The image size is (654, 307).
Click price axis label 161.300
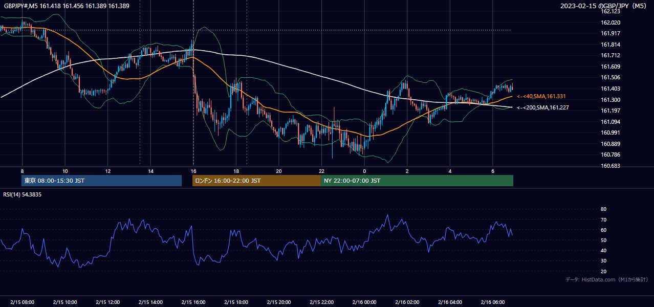tap(610, 100)
